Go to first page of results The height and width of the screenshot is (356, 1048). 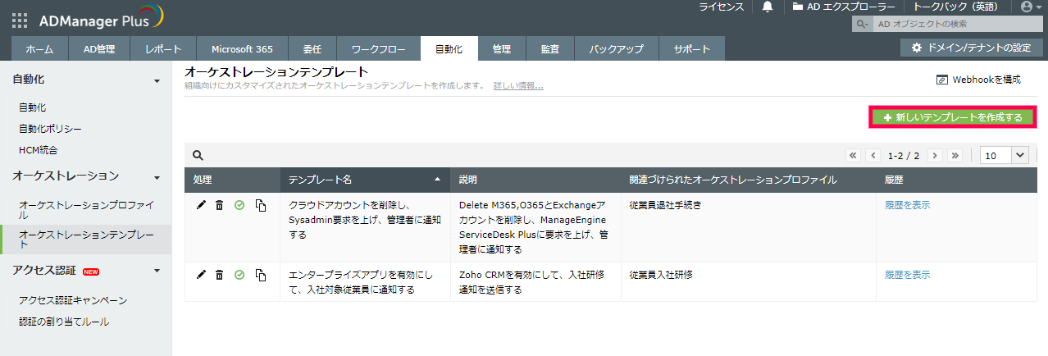pos(853,155)
